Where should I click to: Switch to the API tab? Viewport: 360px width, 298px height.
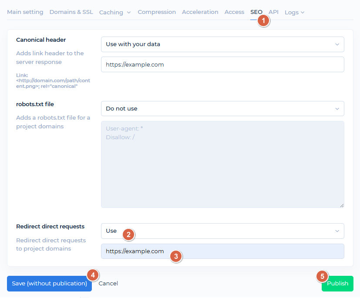pyautogui.click(x=274, y=12)
